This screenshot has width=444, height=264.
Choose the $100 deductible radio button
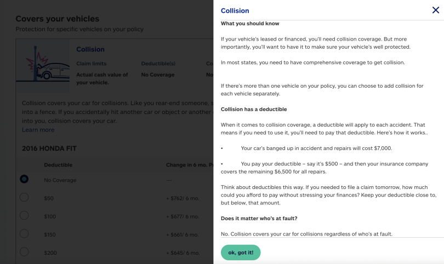tap(24, 215)
